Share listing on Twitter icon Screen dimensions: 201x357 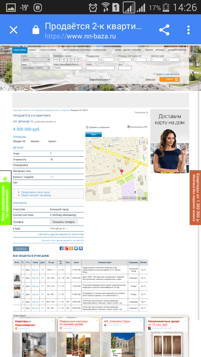76,248
